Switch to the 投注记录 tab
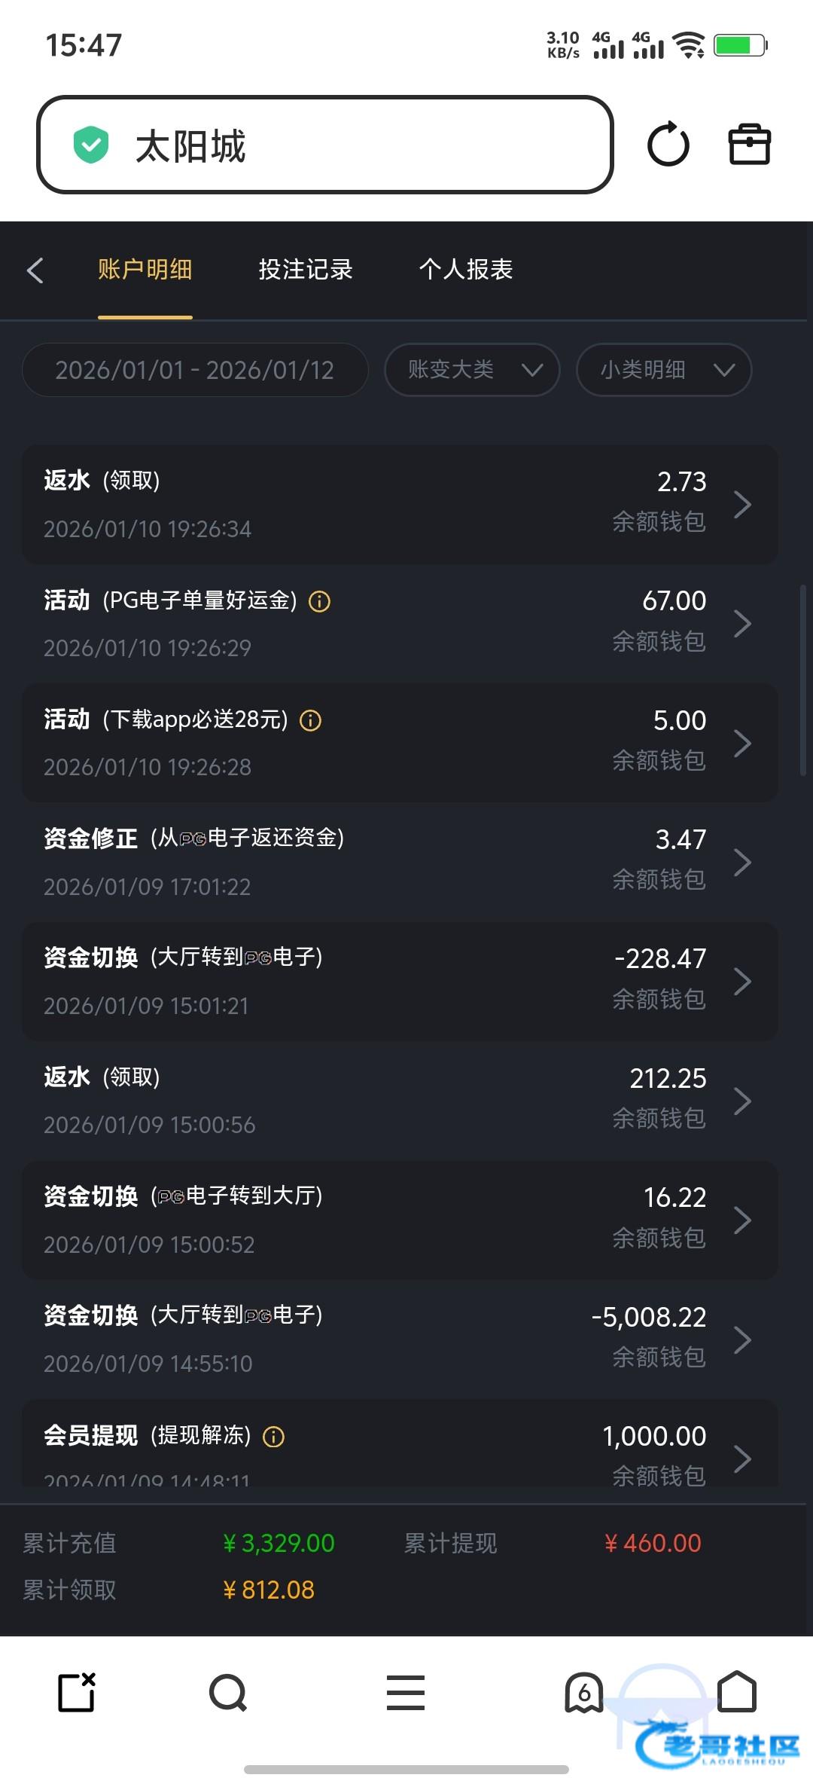This screenshot has height=1790, width=813. click(306, 270)
